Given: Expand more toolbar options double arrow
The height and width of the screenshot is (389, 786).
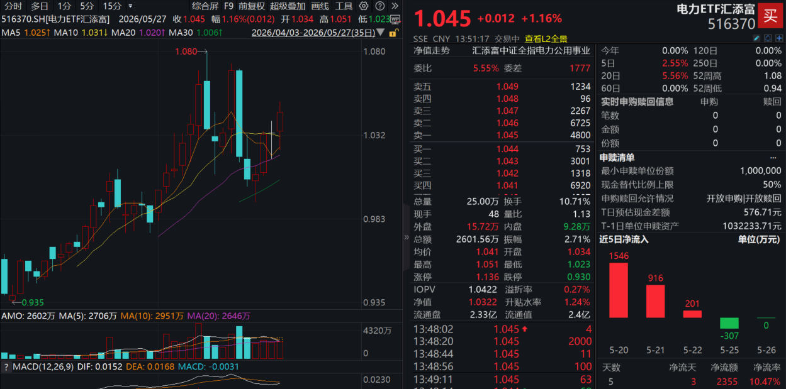Looking at the screenshot, I should coord(395,6).
